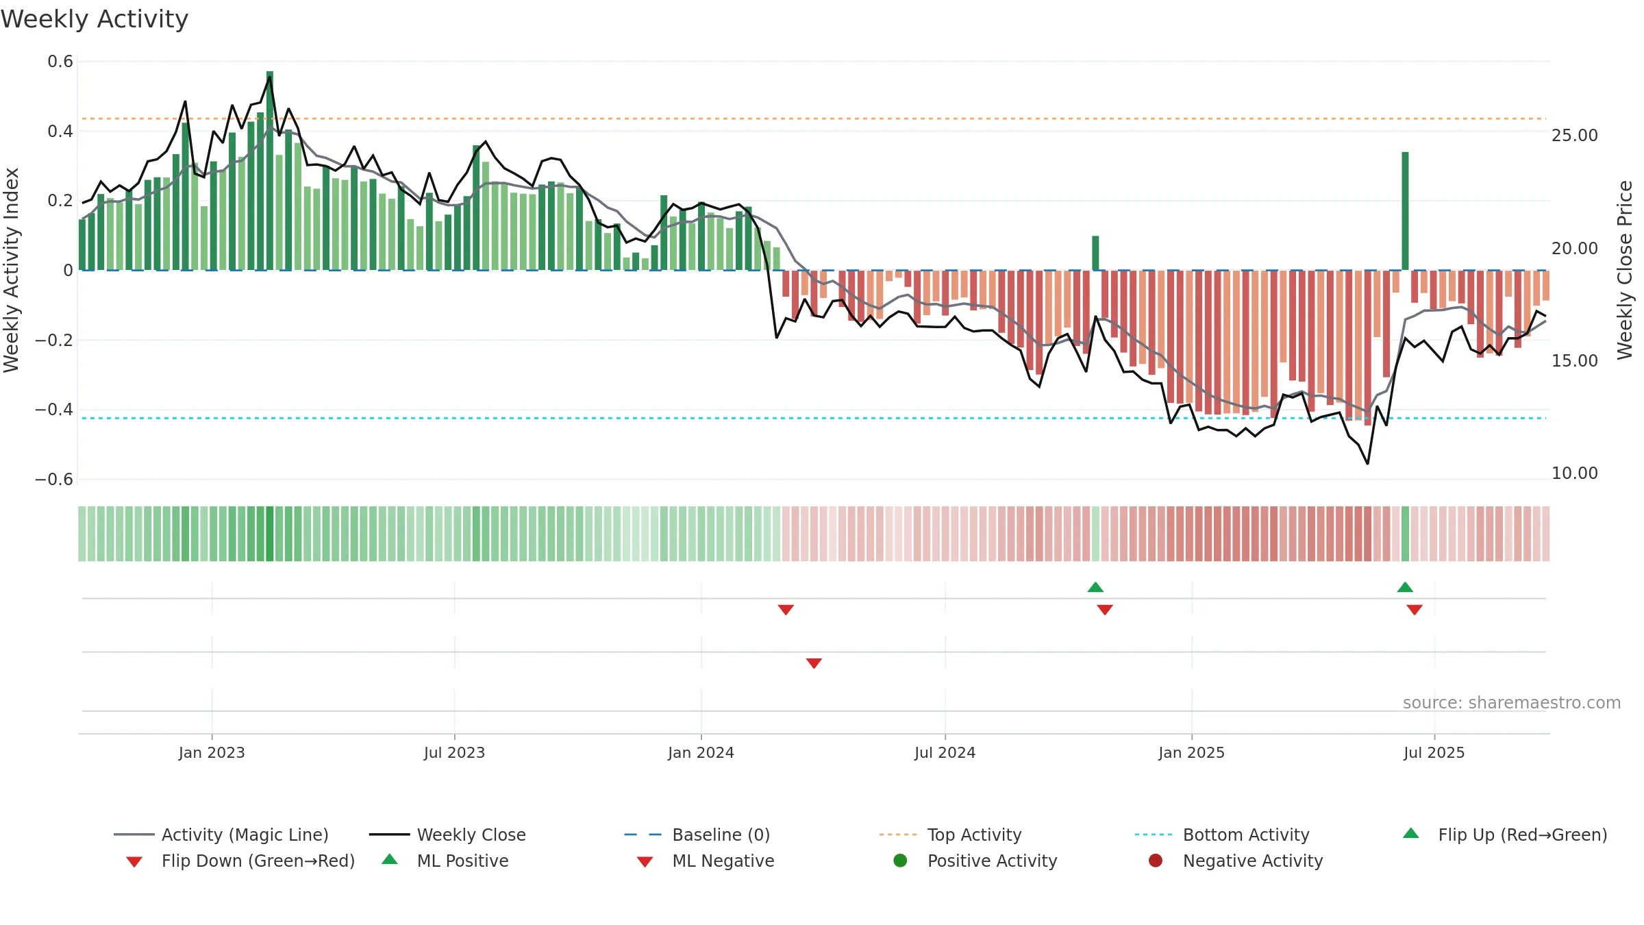This screenshot has height=925, width=1644.
Task: Toggle Flip Down (Green→Red) legend entry
Action: [x=240, y=861]
